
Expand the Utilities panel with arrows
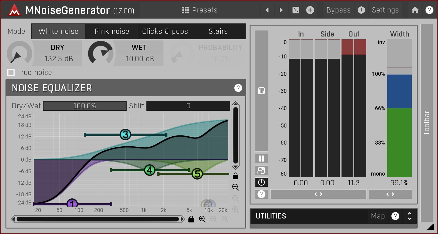410,216
